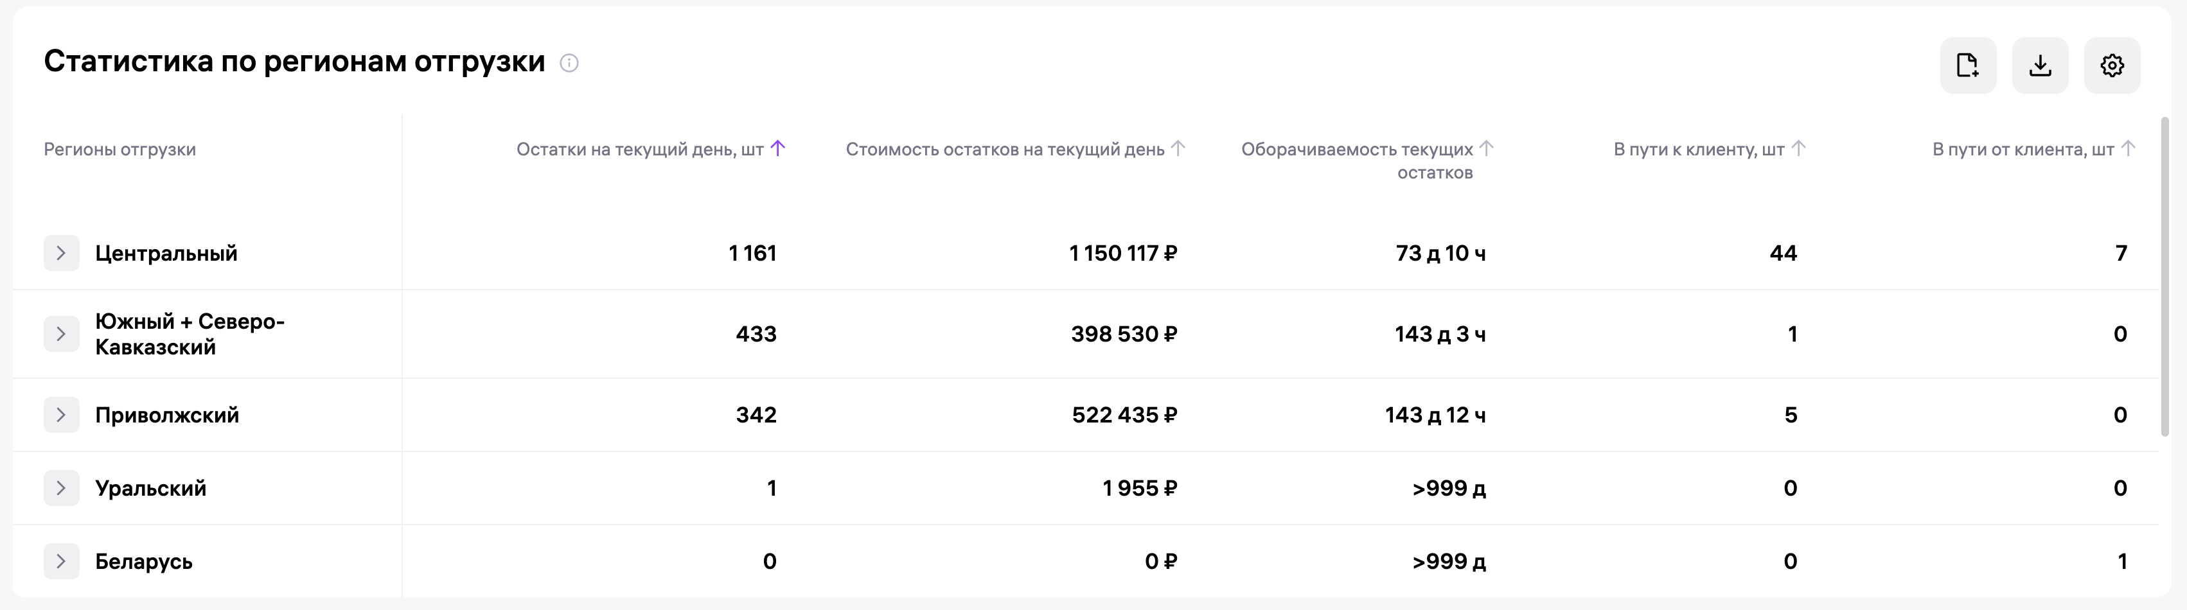
Task: Open table settings gear icon
Action: (x=2112, y=65)
